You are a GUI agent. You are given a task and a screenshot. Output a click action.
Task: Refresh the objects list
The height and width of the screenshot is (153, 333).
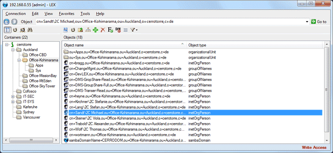coord(73,30)
